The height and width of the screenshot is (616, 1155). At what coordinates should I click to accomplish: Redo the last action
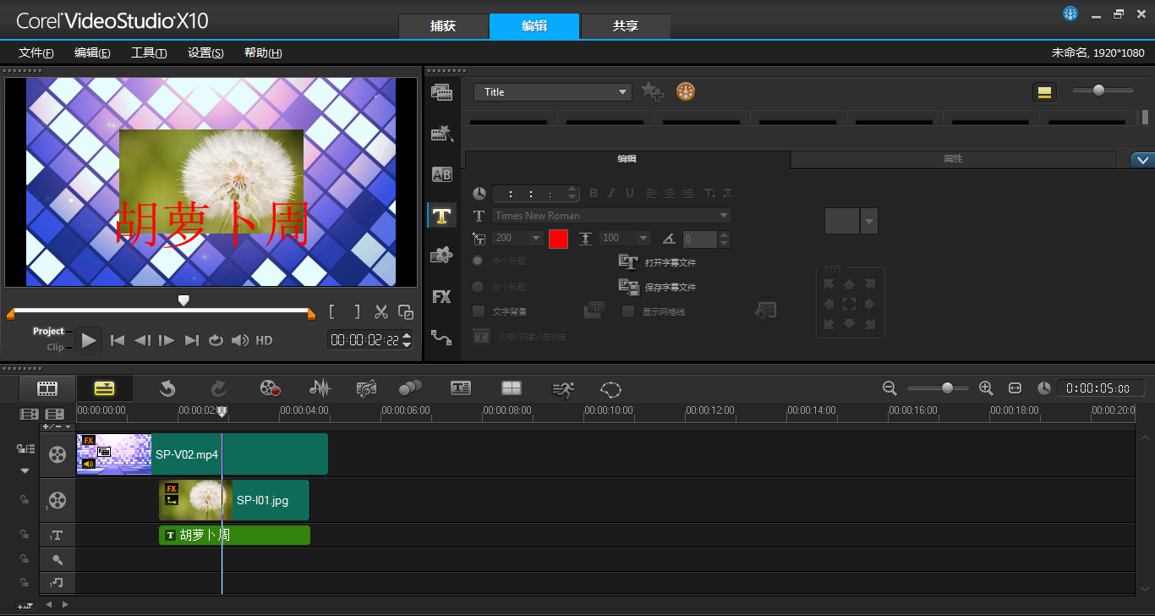(218, 388)
